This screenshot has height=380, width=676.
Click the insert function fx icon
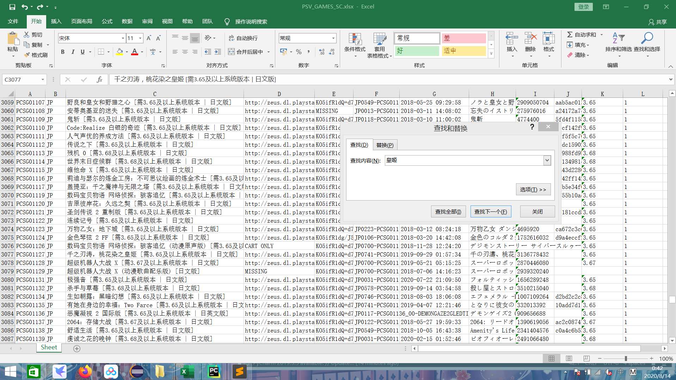(x=99, y=80)
